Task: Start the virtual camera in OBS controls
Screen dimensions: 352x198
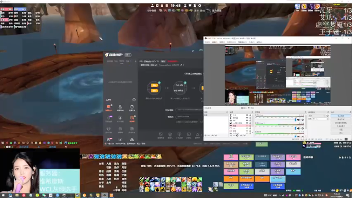Action: [x=341, y=123]
